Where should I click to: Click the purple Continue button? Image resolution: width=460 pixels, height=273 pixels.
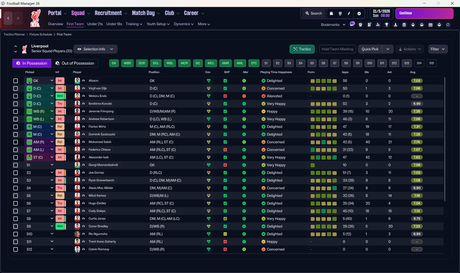point(424,13)
